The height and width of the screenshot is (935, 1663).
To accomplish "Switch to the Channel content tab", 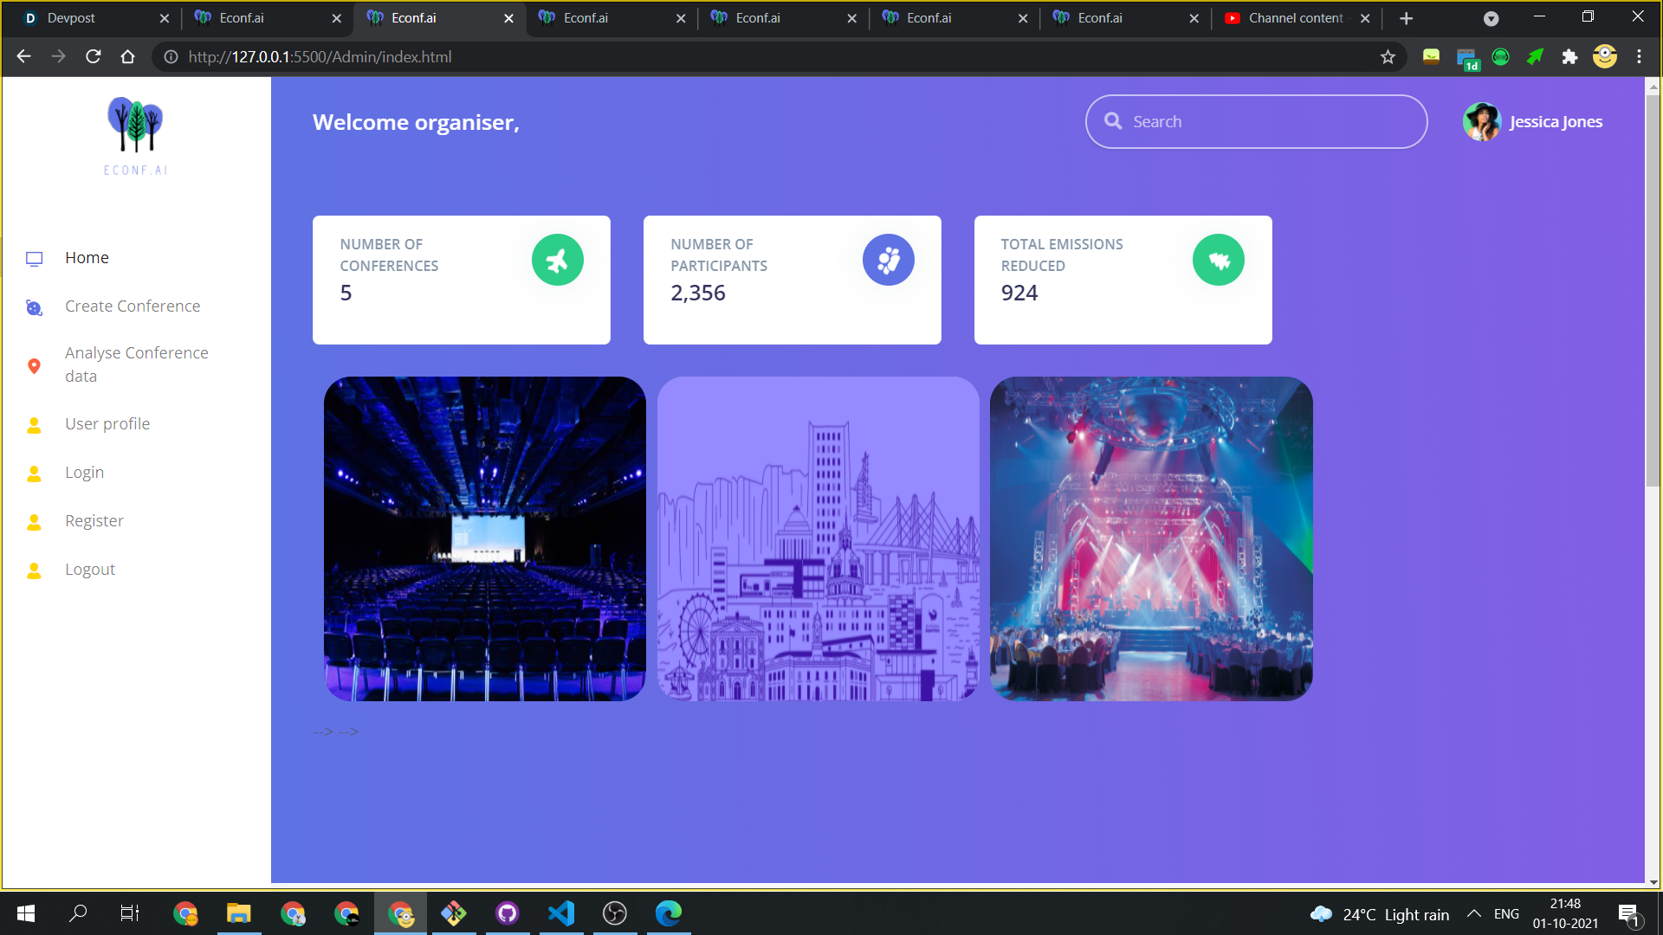I will point(1295,18).
